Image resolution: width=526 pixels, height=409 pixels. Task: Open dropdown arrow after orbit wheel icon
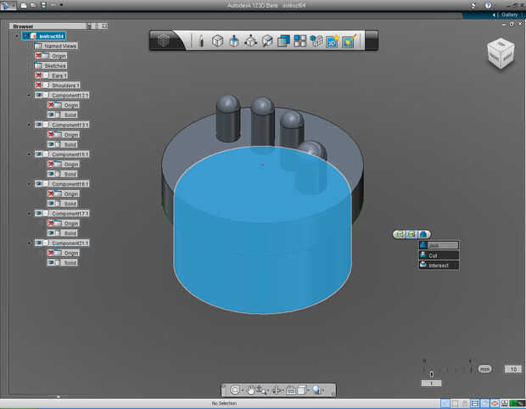pyautogui.click(x=243, y=390)
